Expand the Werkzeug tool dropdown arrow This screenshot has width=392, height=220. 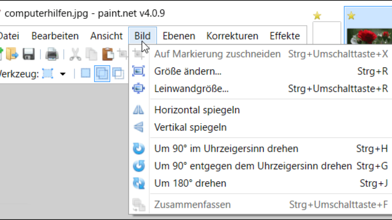tap(63, 74)
